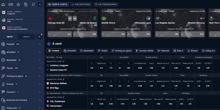Filter upcoming by Tennis chip
220x110 pixels.
(x=103, y=51)
